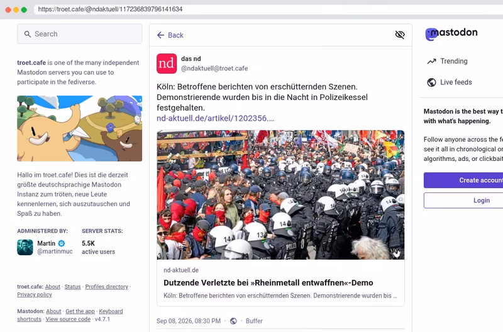Open the Profiles directory link
The width and height of the screenshot is (503, 332).
coord(106,287)
